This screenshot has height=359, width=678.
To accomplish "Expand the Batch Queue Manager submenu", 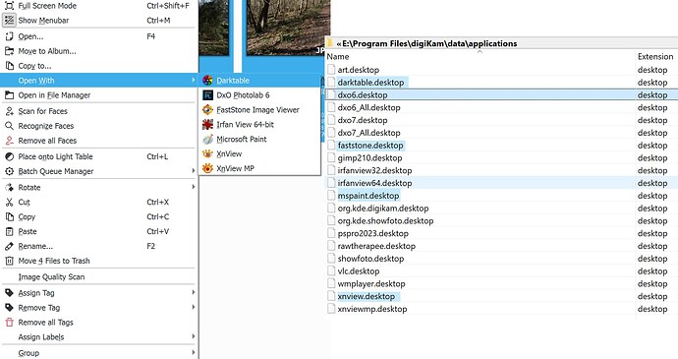I will 193,171.
